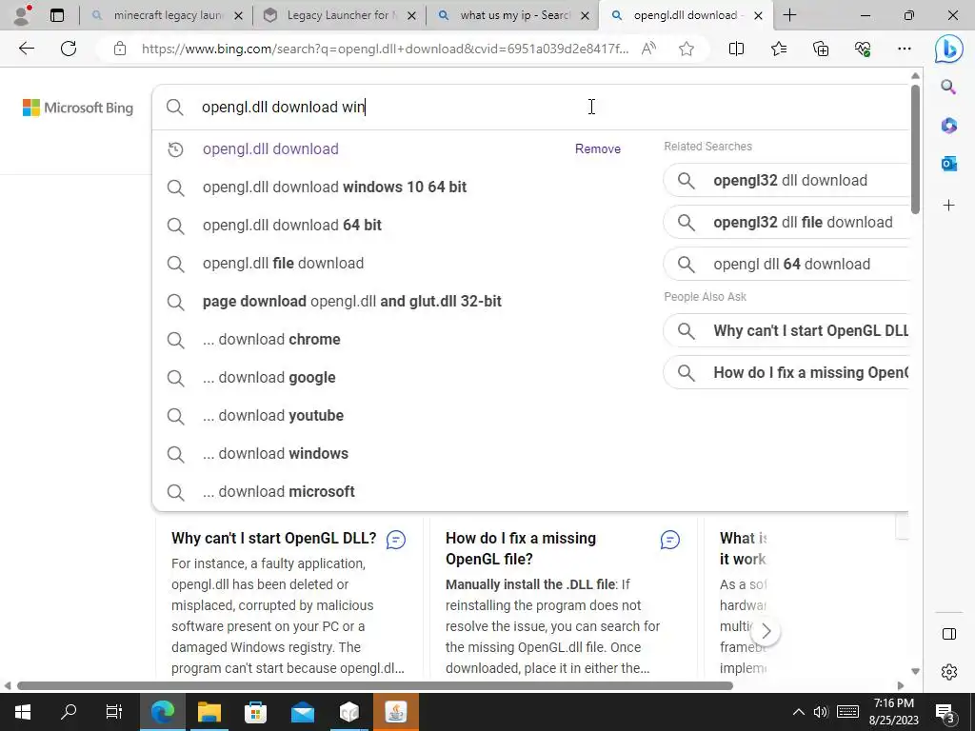975x731 pixels.
Task: Open sidebar settings gear icon
Action: coord(949,672)
